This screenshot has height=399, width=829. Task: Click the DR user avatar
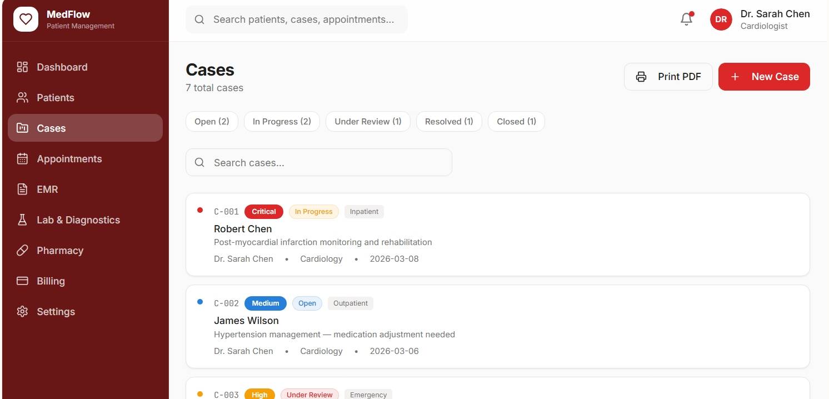click(x=721, y=19)
